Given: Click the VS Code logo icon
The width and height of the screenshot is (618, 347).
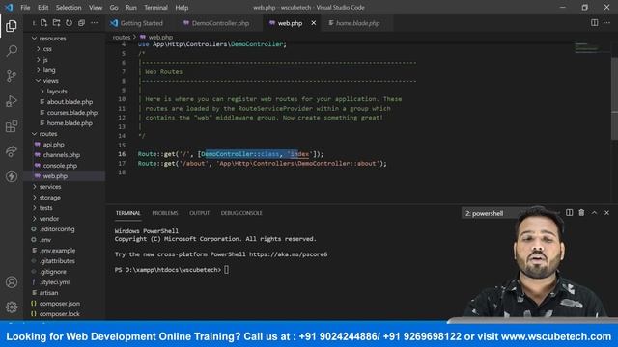Looking at the screenshot, I should (9, 8).
